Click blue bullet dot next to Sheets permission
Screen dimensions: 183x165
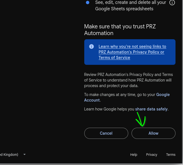click(x=88, y=3)
